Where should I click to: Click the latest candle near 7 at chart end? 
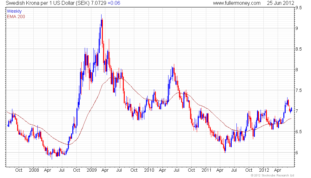pyautogui.click(x=291, y=109)
